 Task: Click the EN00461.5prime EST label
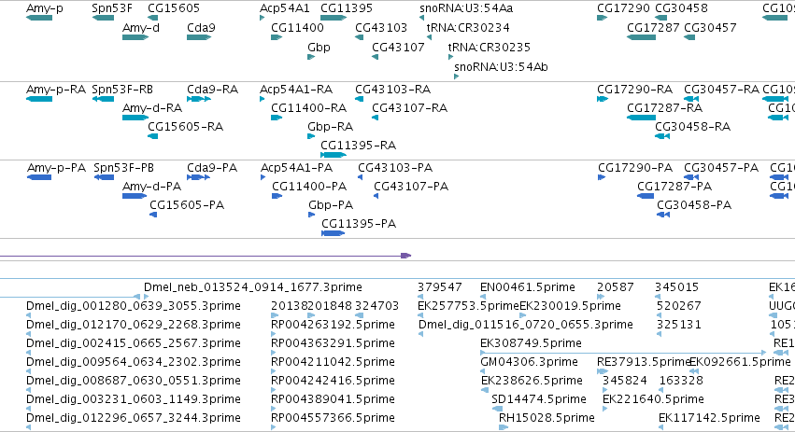pyautogui.click(x=527, y=287)
